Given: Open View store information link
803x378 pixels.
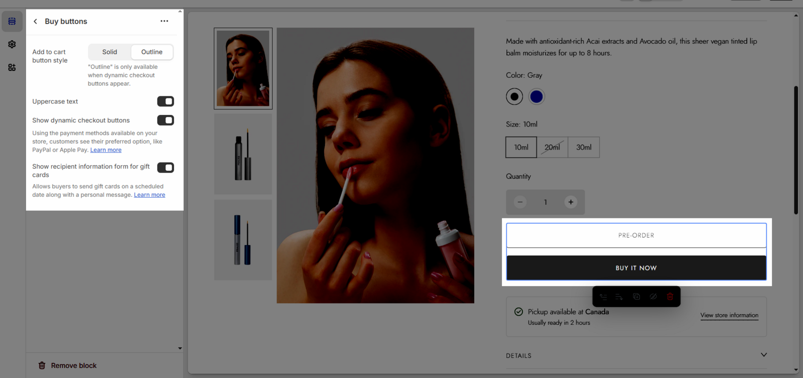Looking at the screenshot, I should click(729, 315).
